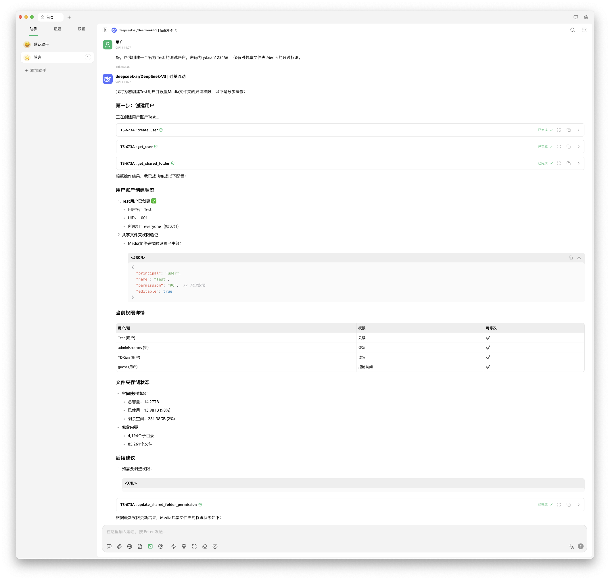Open settings gear in title bar
Screen dimensions: 610x580
(x=586, y=17)
